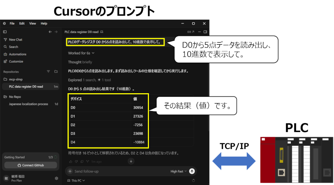
Task: Click the Repositories section label
Action: point(11,72)
